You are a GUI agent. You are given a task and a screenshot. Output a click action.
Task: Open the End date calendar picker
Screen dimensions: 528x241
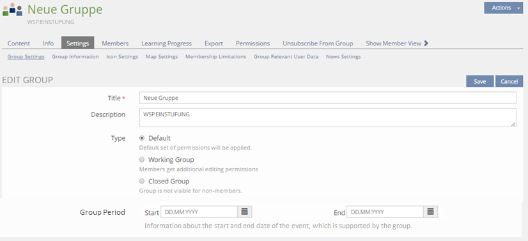(x=430, y=212)
